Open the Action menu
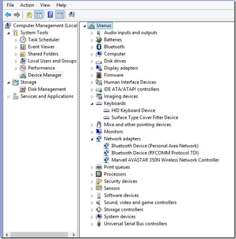This screenshot has height=239, width=236. pyautogui.click(x=27, y=5)
